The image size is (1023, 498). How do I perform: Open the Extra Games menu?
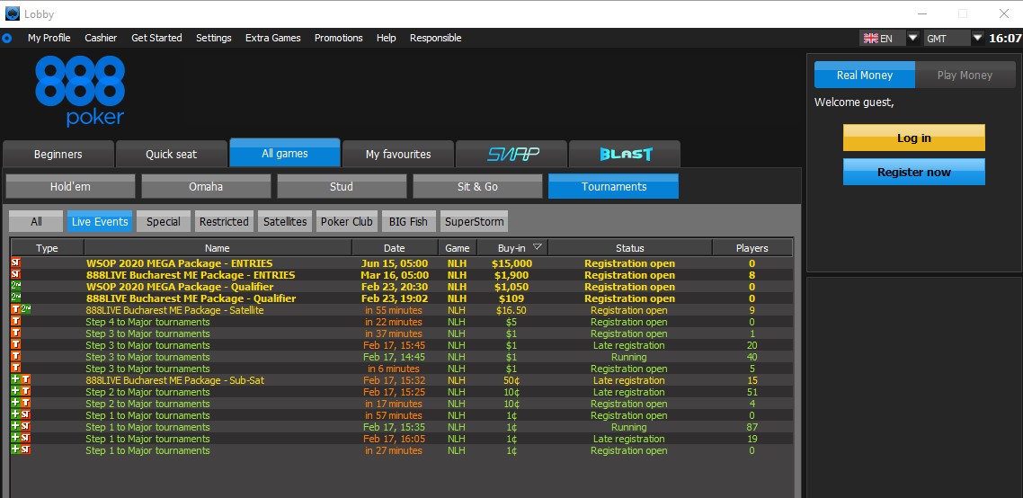[272, 38]
